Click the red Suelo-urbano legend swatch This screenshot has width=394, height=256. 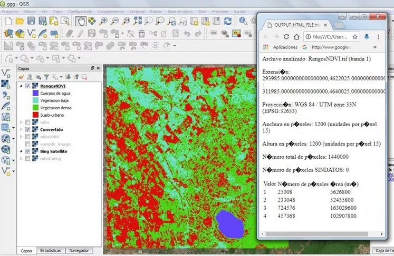click(x=35, y=114)
